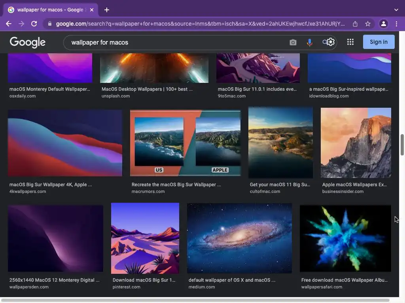Open the orange tunnel MacOS Desktop Wallpapers image

154,68
